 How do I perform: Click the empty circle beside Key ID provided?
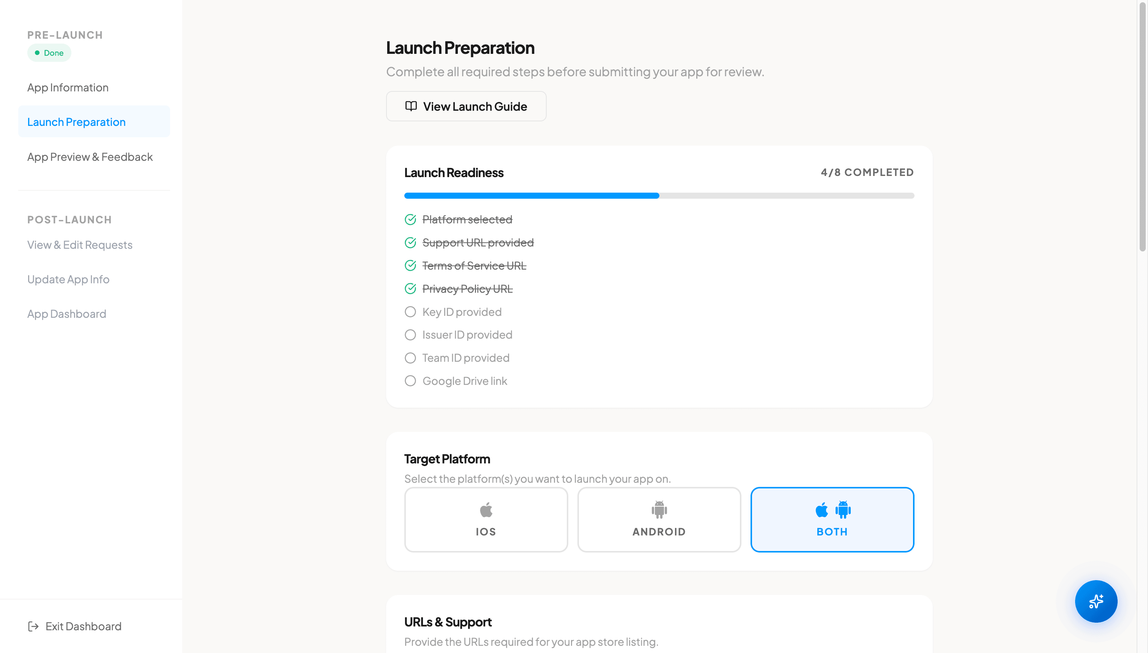point(410,312)
